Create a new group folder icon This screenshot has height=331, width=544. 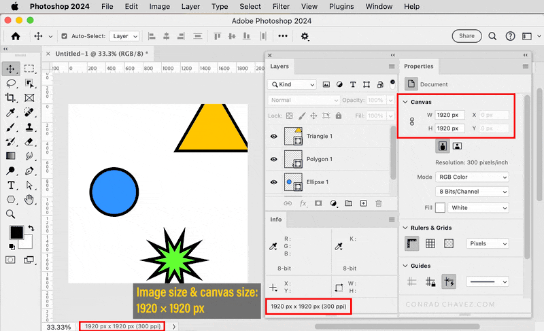pyautogui.click(x=348, y=203)
